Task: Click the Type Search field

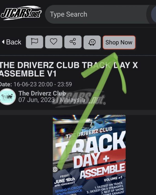Action: click(x=97, y=14)
